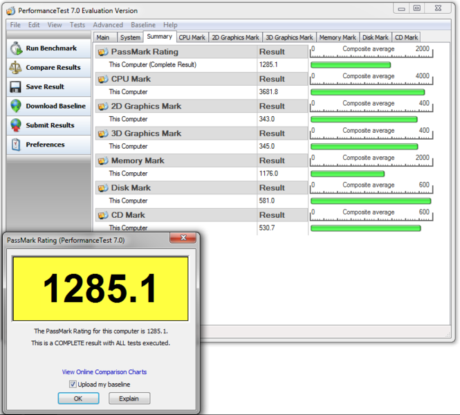Close the PassMark Rating dialog
The width and height of the screenshot is (460, 415).
(x=183, y=238)
